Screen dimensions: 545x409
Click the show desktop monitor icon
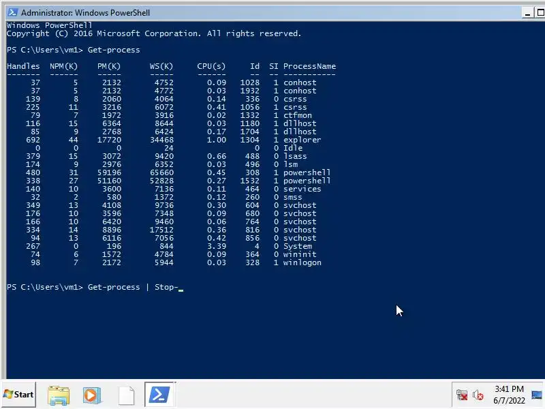click(537, 395)
